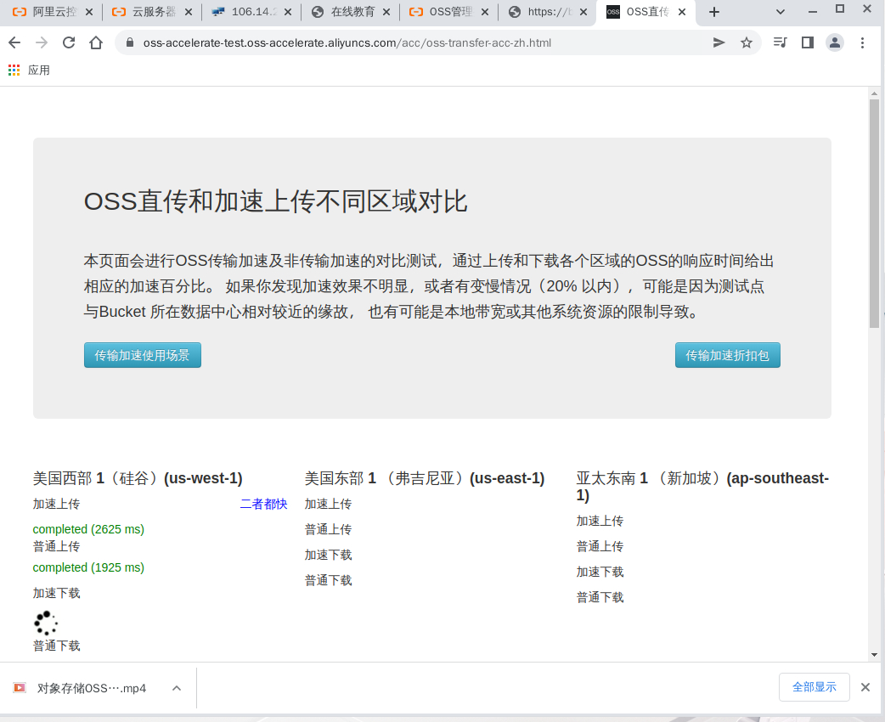Image resolution: width=885 pixels, height=722 pixels.
Task: Click 加速上传 under us-east-1
Action: [328, 504]
